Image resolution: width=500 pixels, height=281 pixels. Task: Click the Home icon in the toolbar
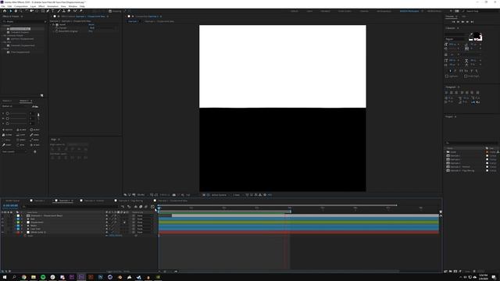pos(5,11)
